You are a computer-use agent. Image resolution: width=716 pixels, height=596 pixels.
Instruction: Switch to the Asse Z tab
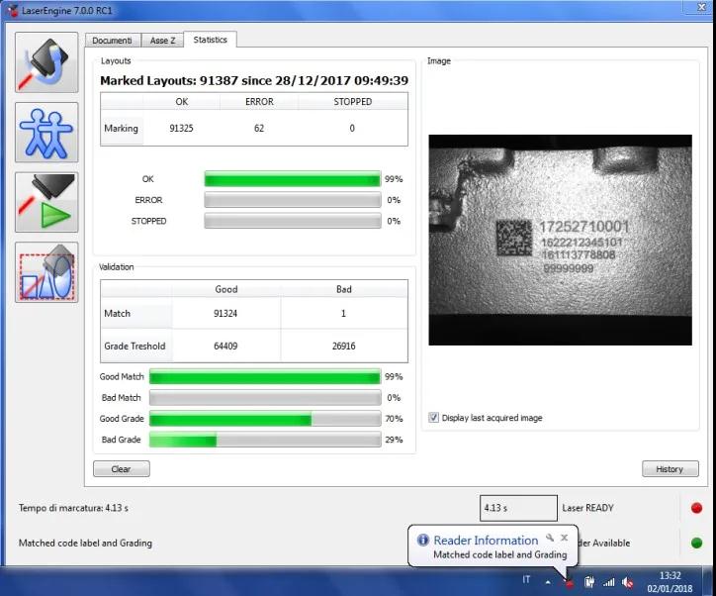coord(161,41)
